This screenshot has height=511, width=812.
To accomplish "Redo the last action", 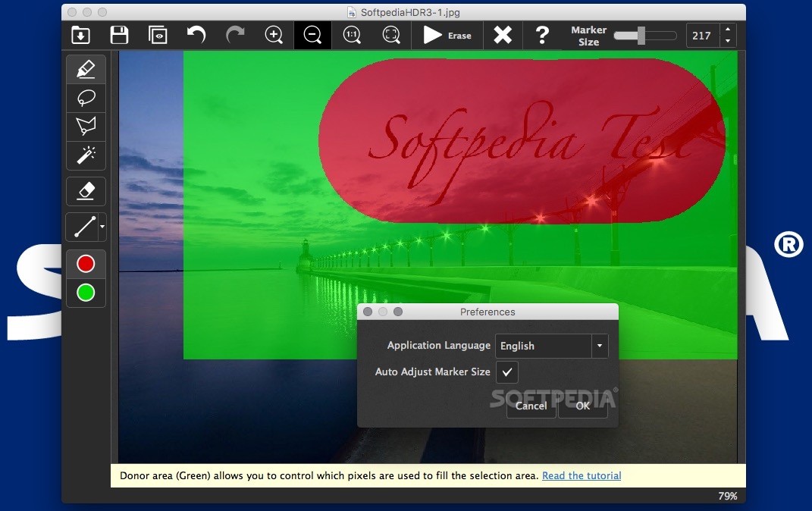I will (x=234, y=35).
